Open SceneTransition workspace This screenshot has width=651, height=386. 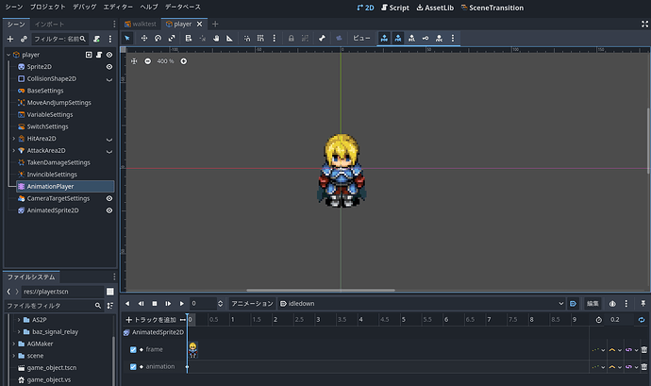coord(492,8)
